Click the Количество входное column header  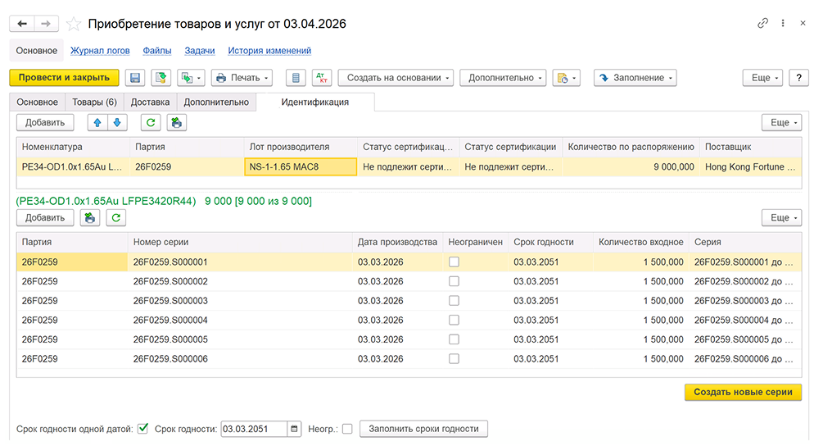point(640,242)
